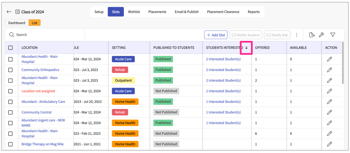This screenshot has height=153, width=350.
Task: Click the Add Slot button
Action: pos(215,35)
